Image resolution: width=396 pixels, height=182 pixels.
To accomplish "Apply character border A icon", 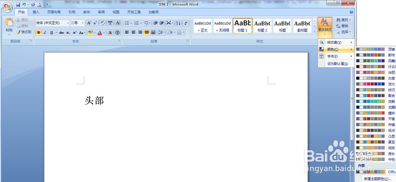I will (118, 23).
